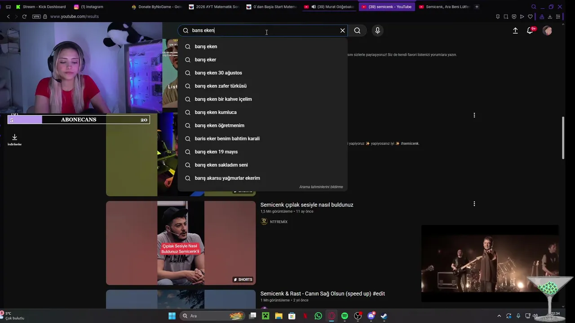Open Minecraft from the taskbar
575x323 pixels.
pyautogui.click(x=265, y=316)
